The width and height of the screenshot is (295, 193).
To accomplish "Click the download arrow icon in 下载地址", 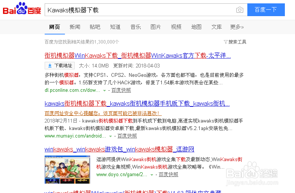I will pos(50,66).
